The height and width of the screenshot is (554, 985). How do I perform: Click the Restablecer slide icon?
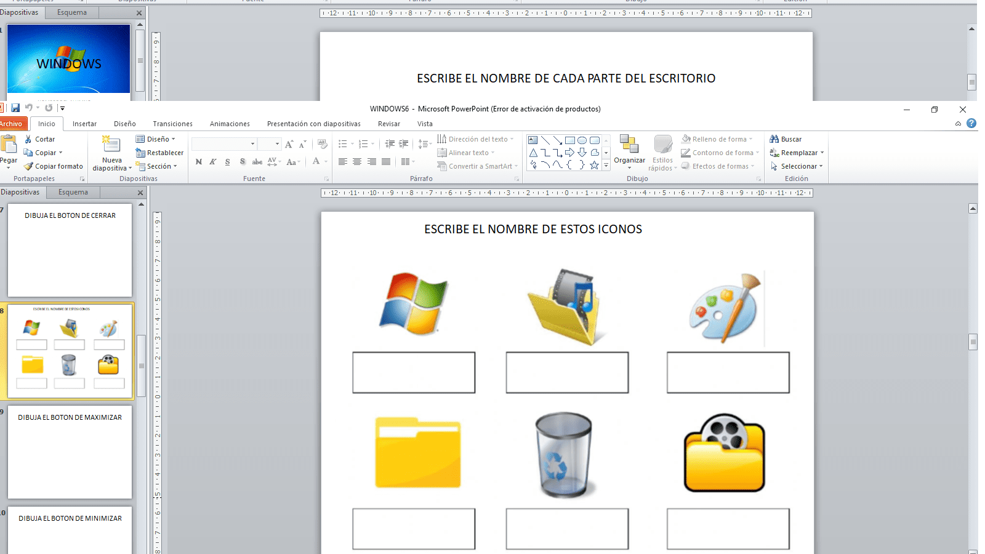[x=140, y=153]
